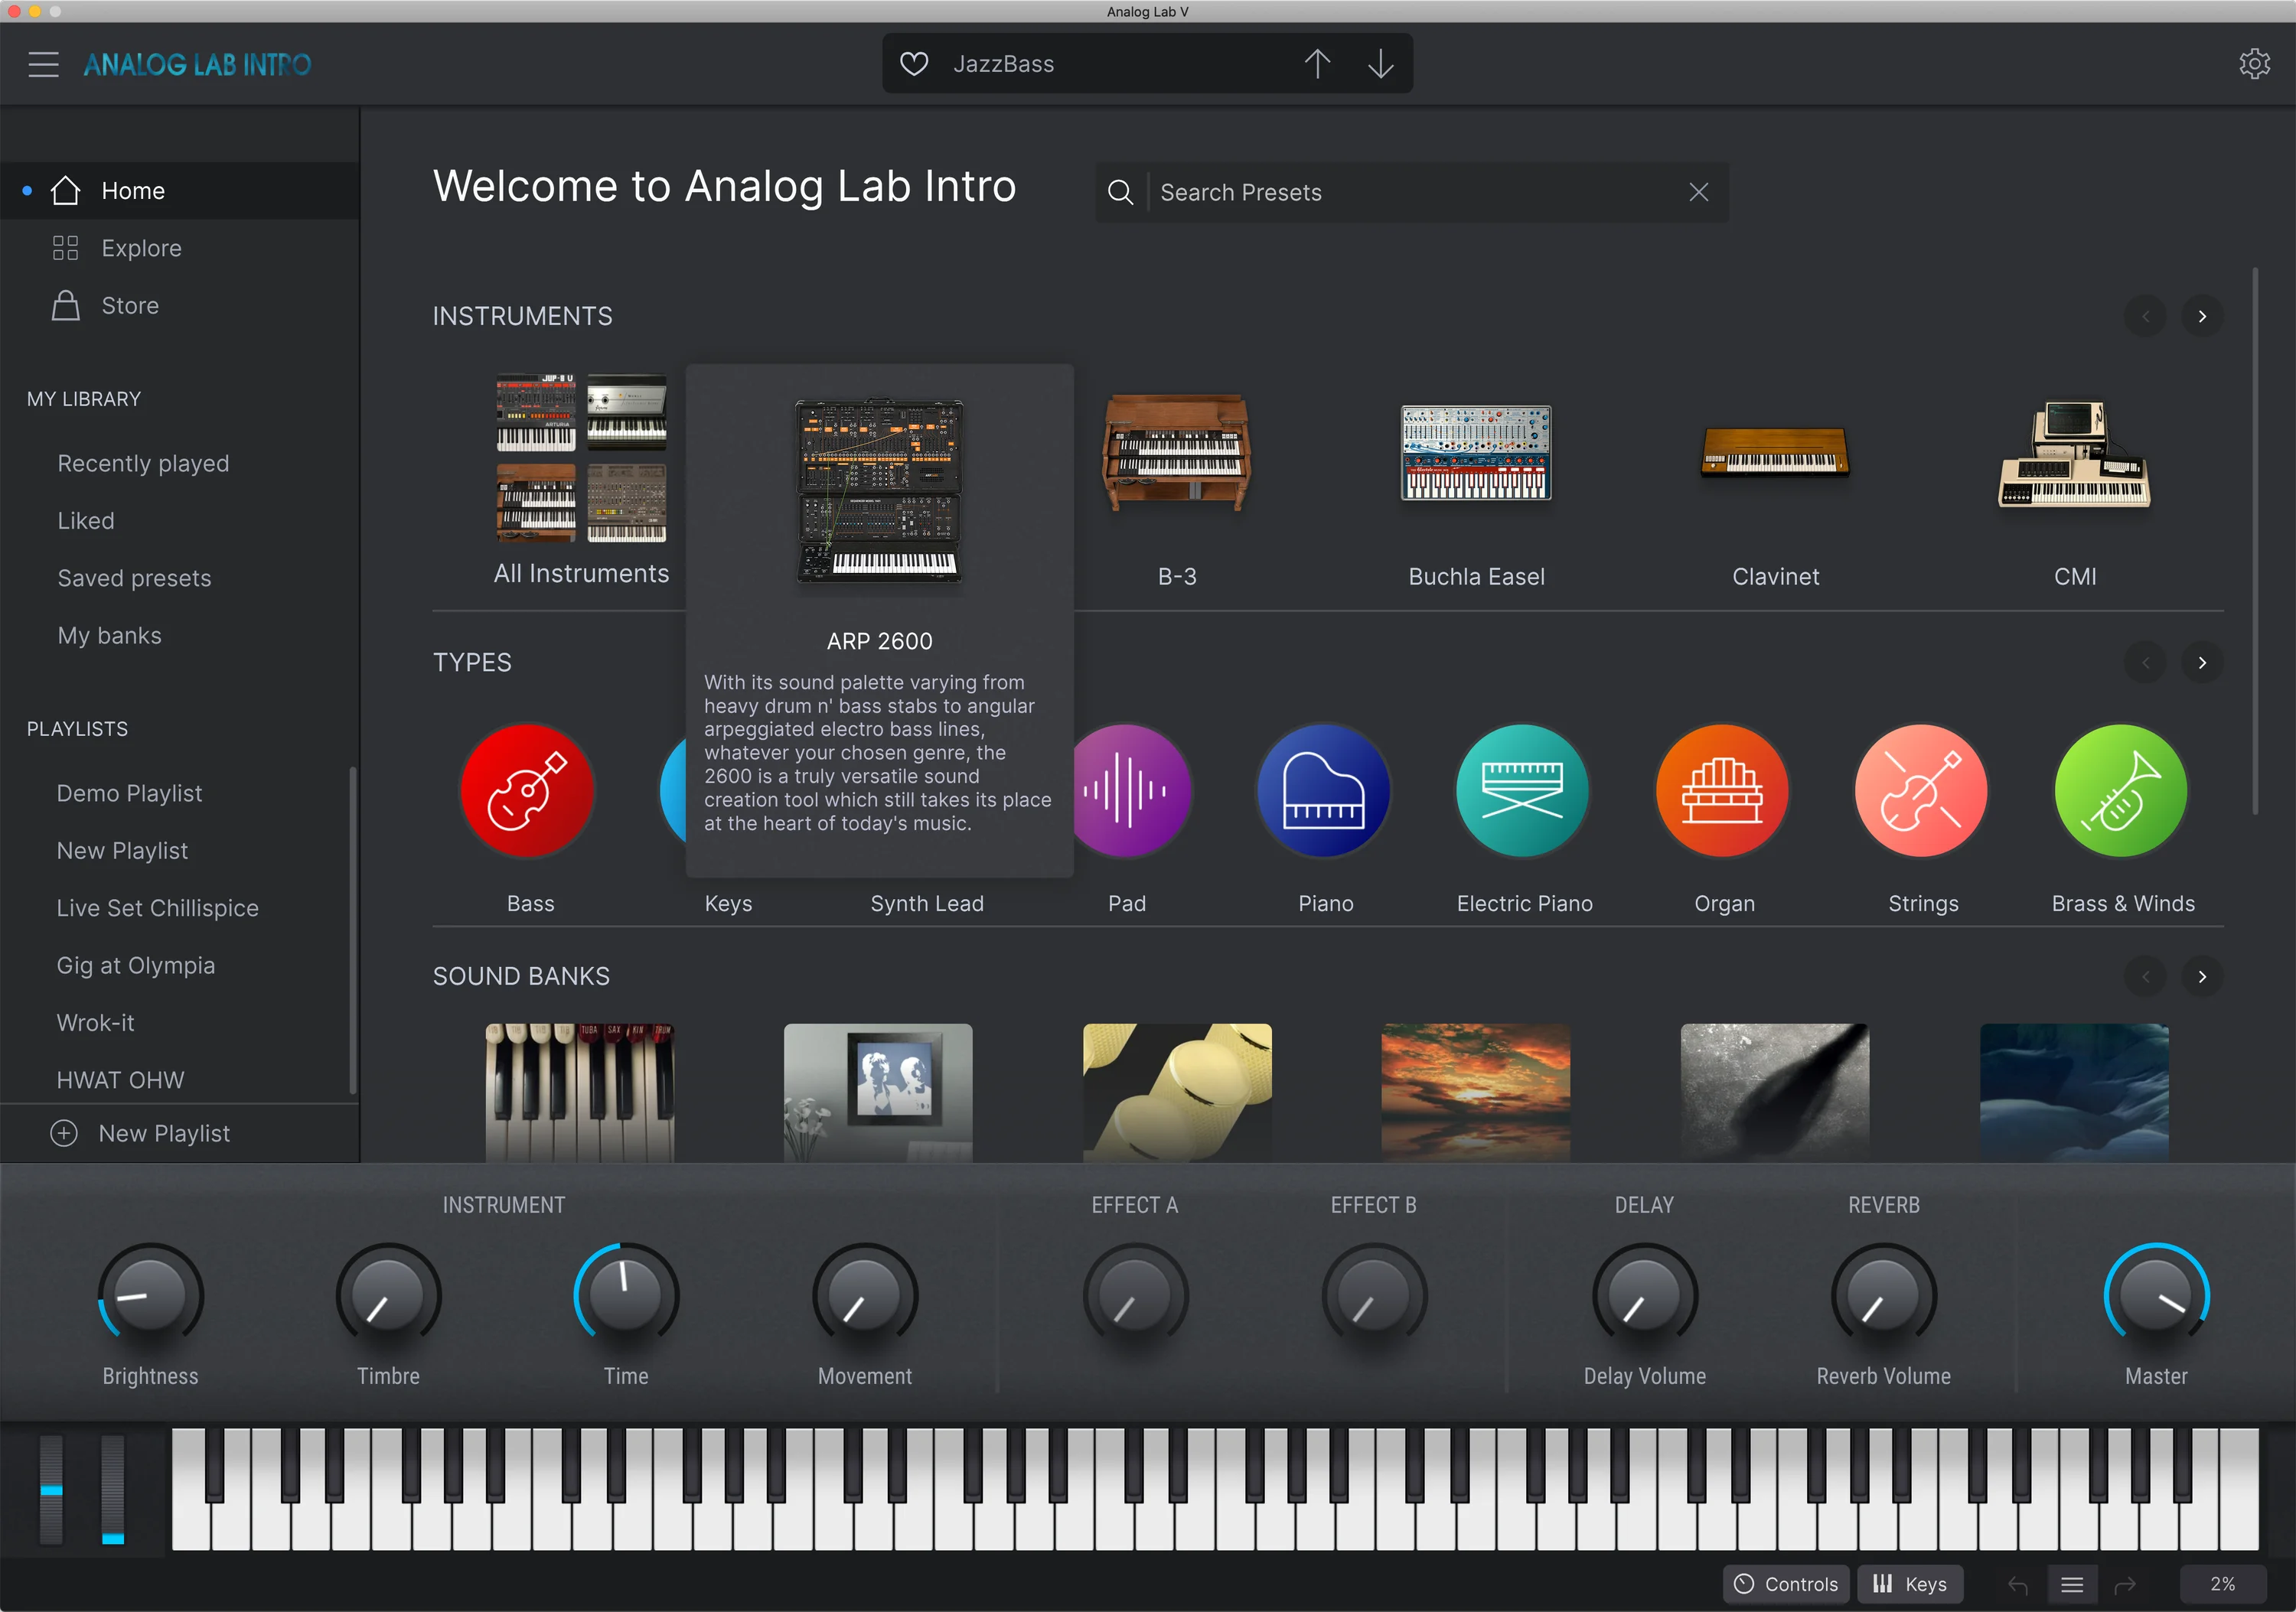The height and width of the screenshot is (1612, 2296).
Task: Expand the next page of Instruments
Action: (x=2203, y=316)
